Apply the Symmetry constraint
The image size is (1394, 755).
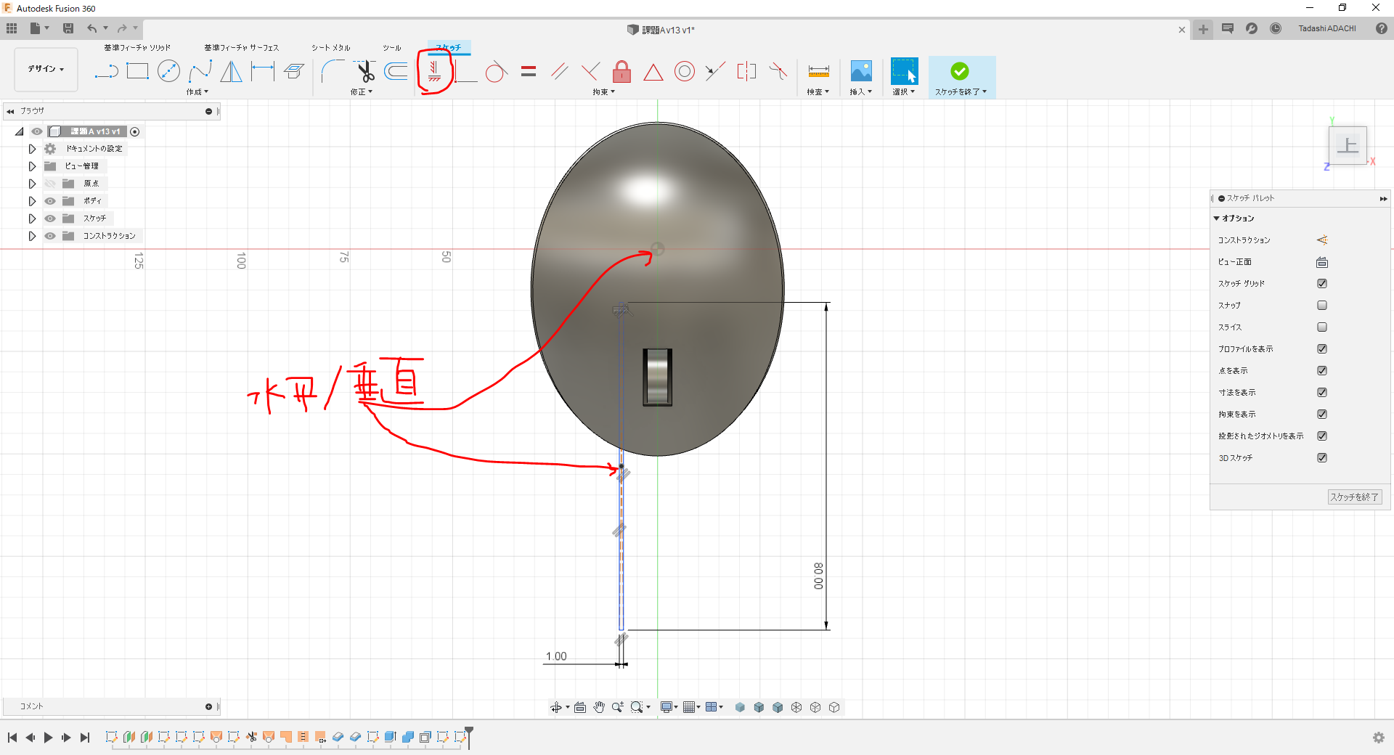click(x=746, y=71)
